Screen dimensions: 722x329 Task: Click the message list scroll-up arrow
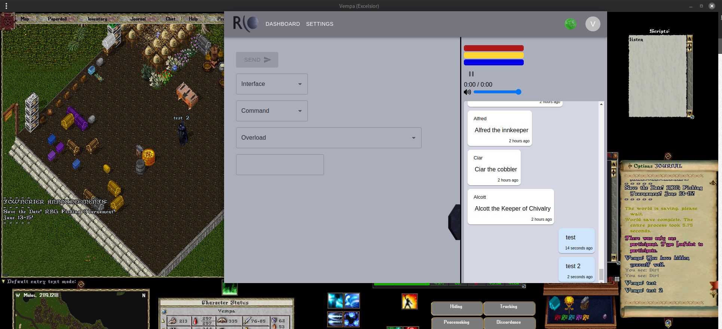[x=601, y=104]
